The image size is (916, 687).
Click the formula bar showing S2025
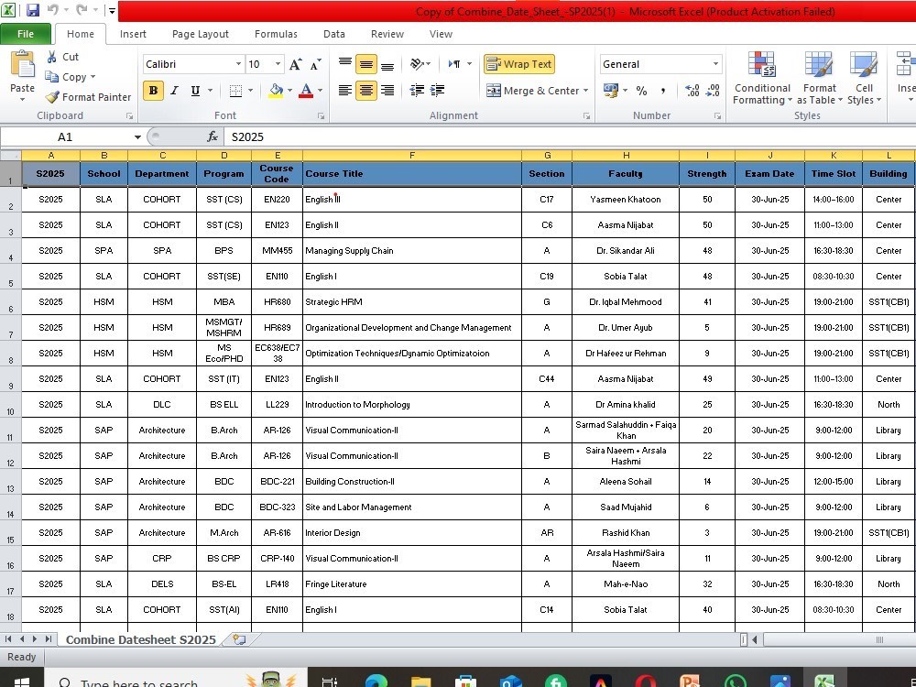point(570,136)
